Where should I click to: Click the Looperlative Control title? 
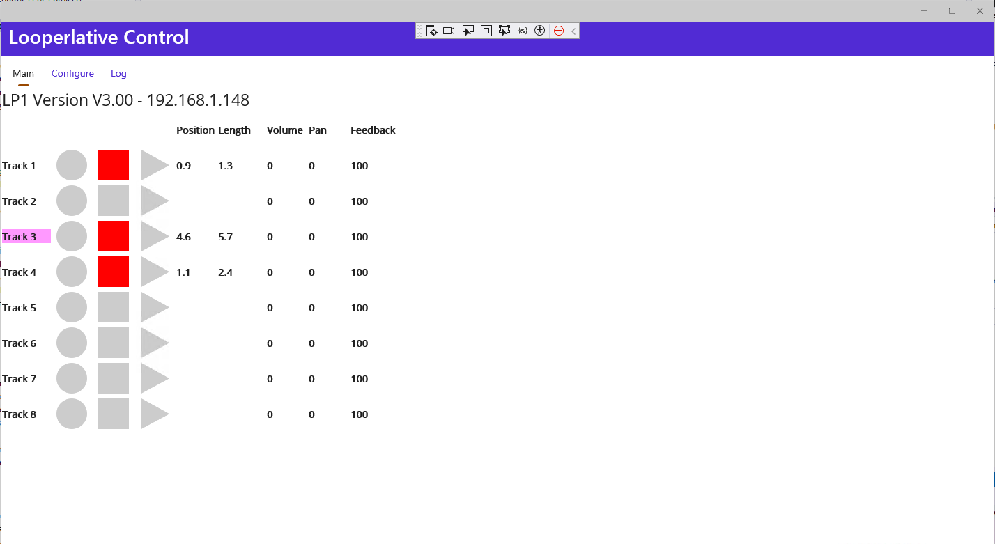pyautogui.click(x=99, y=38)
